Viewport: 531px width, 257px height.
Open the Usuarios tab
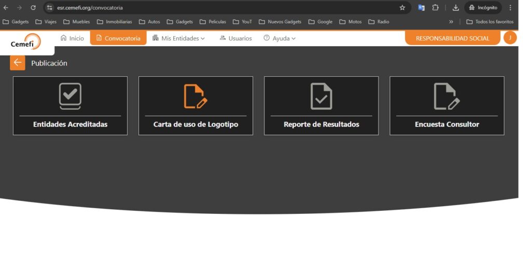coord(236,38)
